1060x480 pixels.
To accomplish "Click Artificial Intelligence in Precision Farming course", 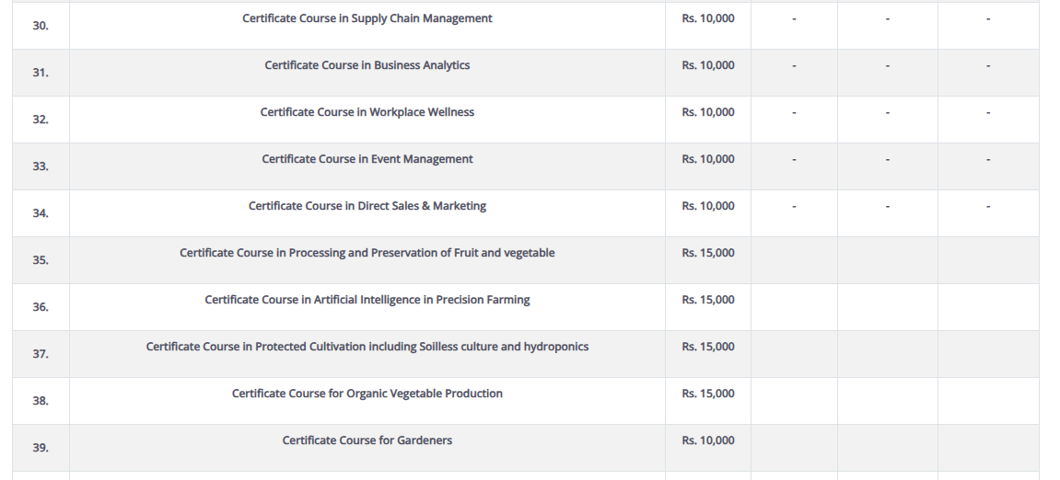I will coord(367,300).
